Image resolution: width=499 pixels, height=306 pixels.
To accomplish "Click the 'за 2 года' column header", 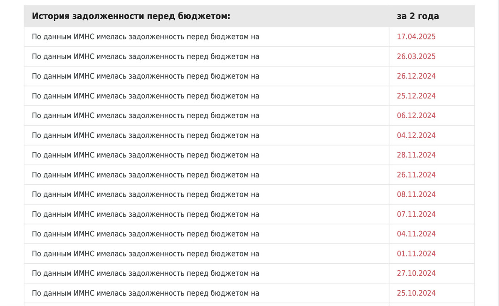I will point(417,16).
